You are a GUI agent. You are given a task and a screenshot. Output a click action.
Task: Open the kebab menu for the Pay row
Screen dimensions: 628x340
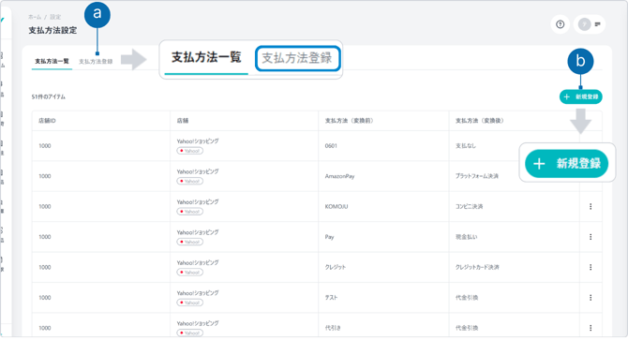click(591, 237)
